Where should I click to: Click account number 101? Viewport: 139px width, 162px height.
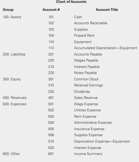[51, 17]
